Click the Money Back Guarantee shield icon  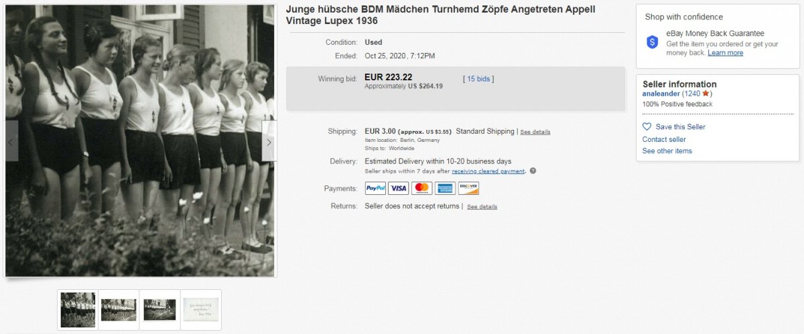(653, 42)
